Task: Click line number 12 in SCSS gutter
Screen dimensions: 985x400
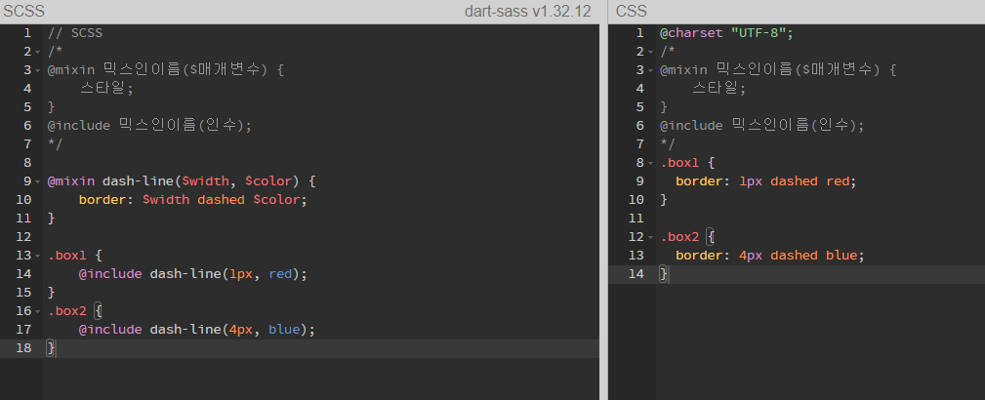Action: (23, 237)
